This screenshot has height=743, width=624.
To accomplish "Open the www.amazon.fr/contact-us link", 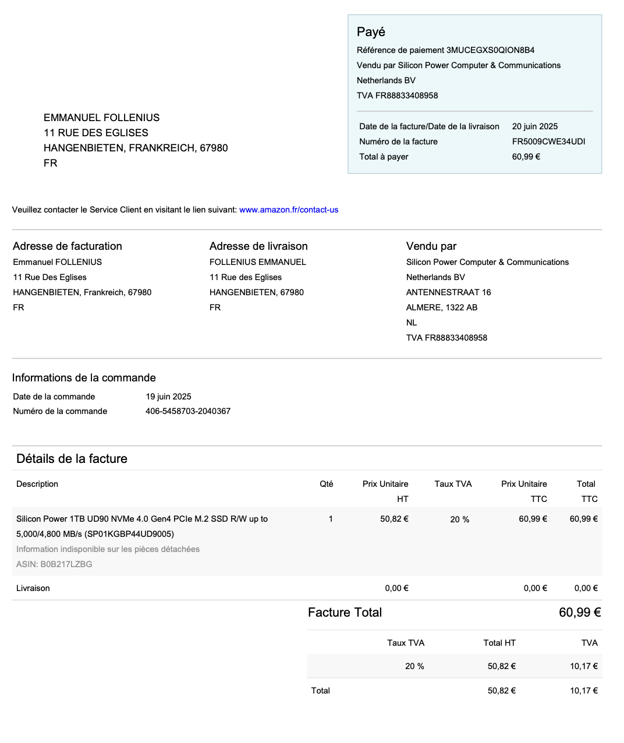I will 289,210.
